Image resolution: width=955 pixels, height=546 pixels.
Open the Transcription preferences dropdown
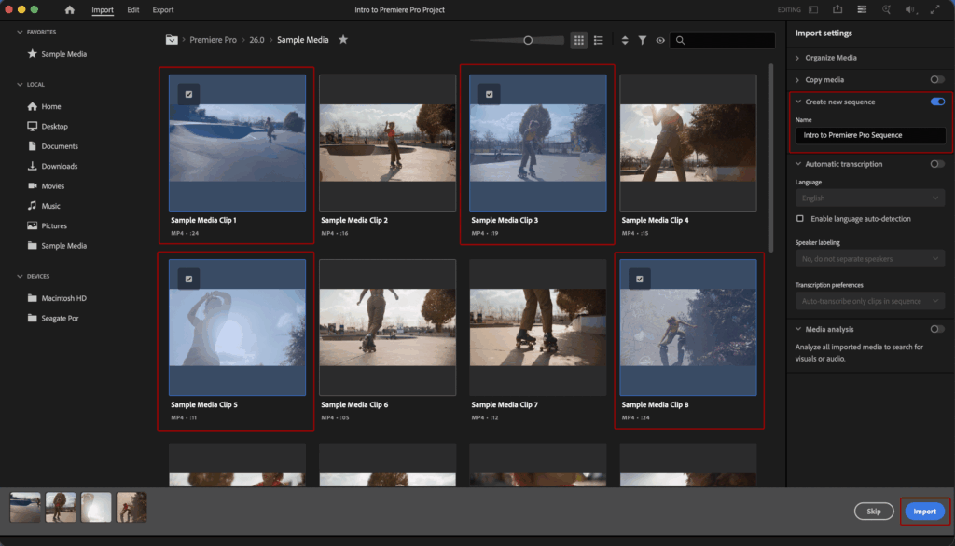870,301
